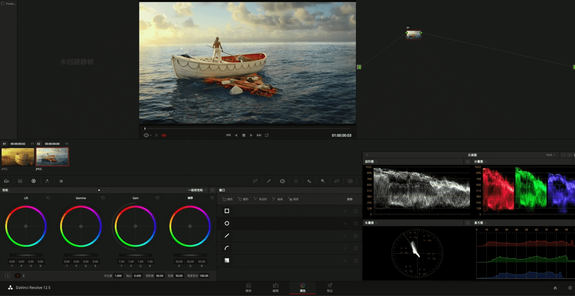
Task: Switch to the 导出 Deliver page
Action: 330,288
